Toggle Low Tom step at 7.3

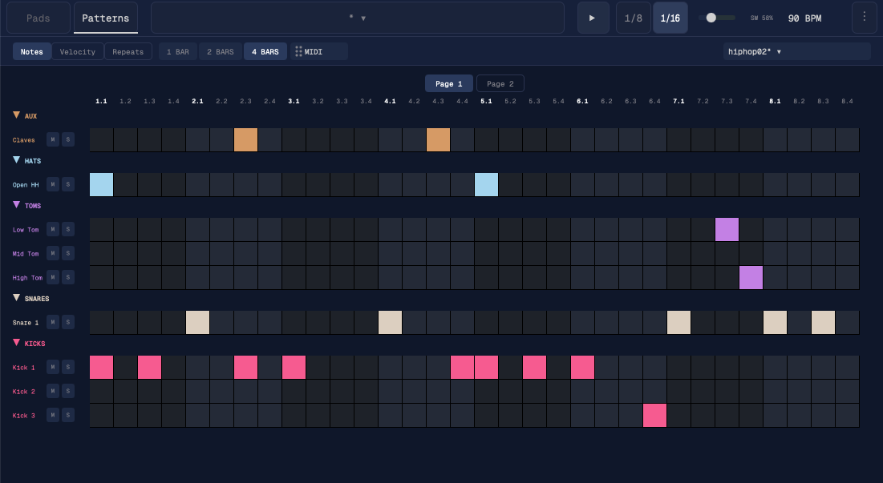727,230
